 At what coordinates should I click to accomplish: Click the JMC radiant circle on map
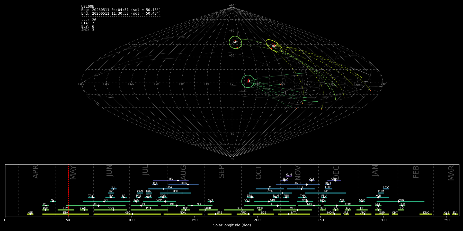235,42
